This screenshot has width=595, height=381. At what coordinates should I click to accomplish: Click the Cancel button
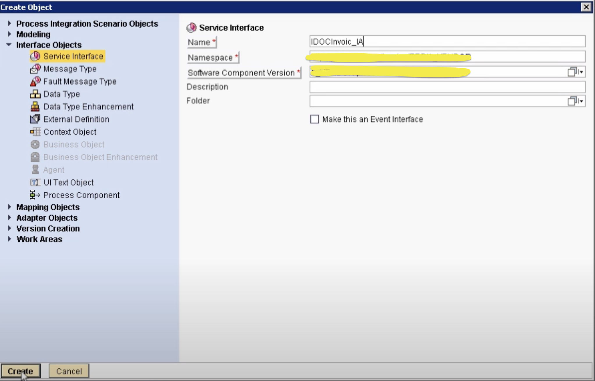69,371
